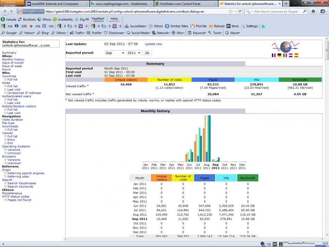Click the Update now link
The width and height of the screenshot is (329, 247).
coord(153,44)
